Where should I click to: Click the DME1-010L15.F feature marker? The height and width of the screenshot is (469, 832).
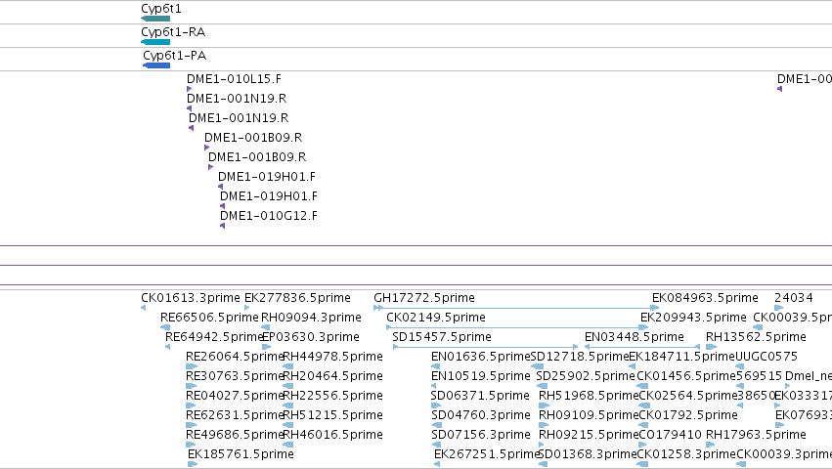point(189,89)
